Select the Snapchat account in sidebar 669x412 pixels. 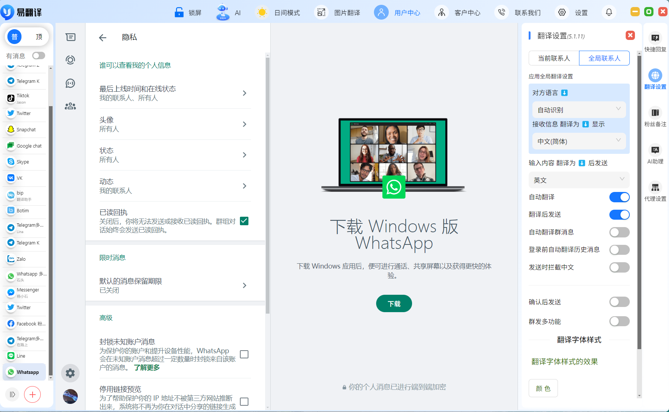(x=24, y=129)
